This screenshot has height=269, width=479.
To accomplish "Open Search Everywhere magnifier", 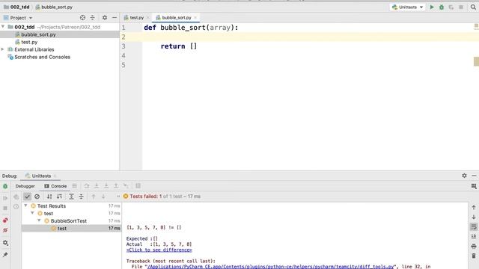I will click(473, 7).
